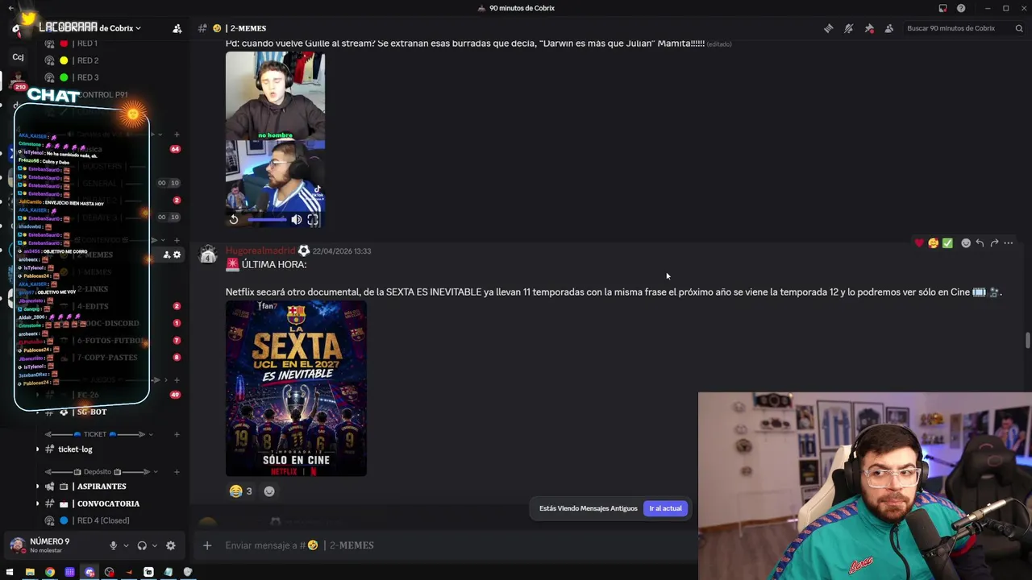Add a reaction below the meme
The image size is (1032, 580).
click(x=269, y=491)
